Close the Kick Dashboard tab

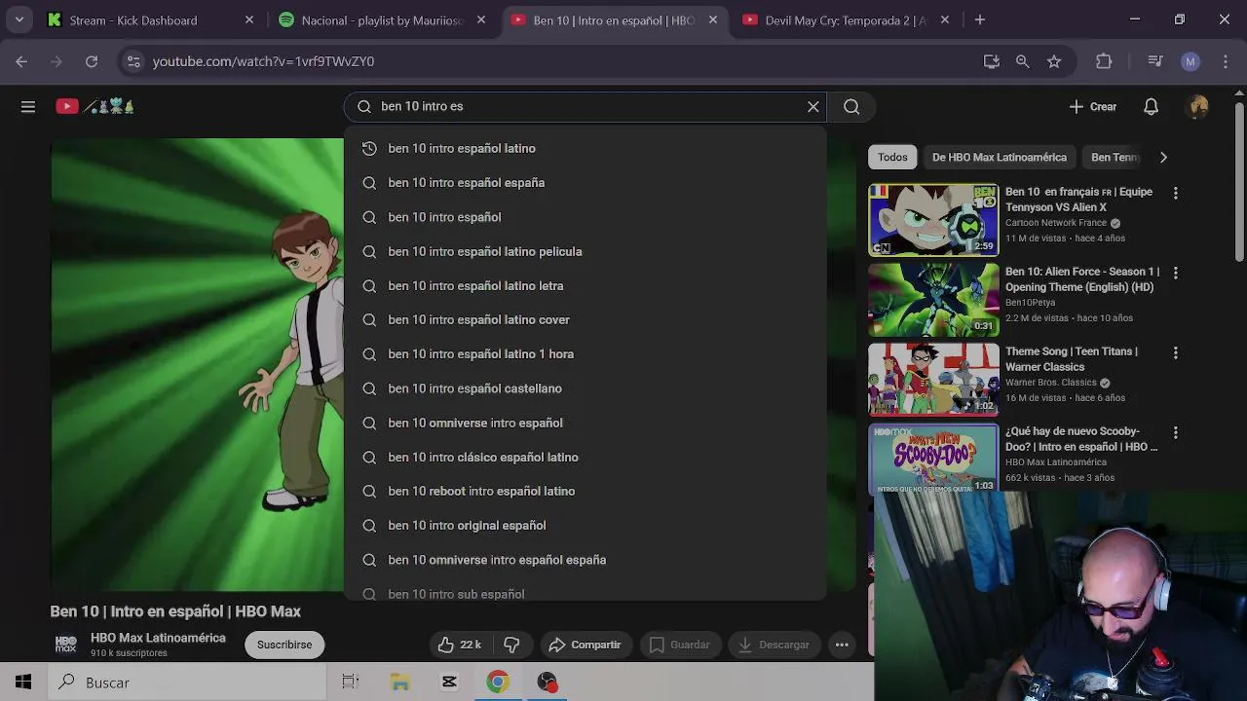point(249,19)
